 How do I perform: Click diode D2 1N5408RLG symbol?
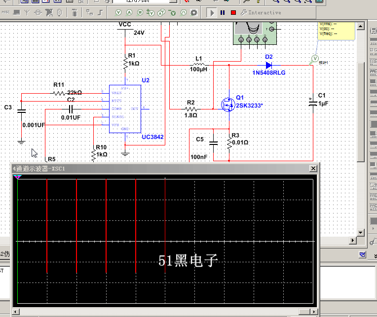coord(269,65)
